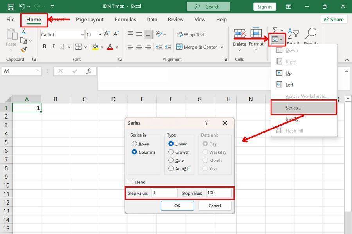The width and height of the screenshot is (352, 234).
Task: Toggle Bold formatting
Action: coord(45,46)
